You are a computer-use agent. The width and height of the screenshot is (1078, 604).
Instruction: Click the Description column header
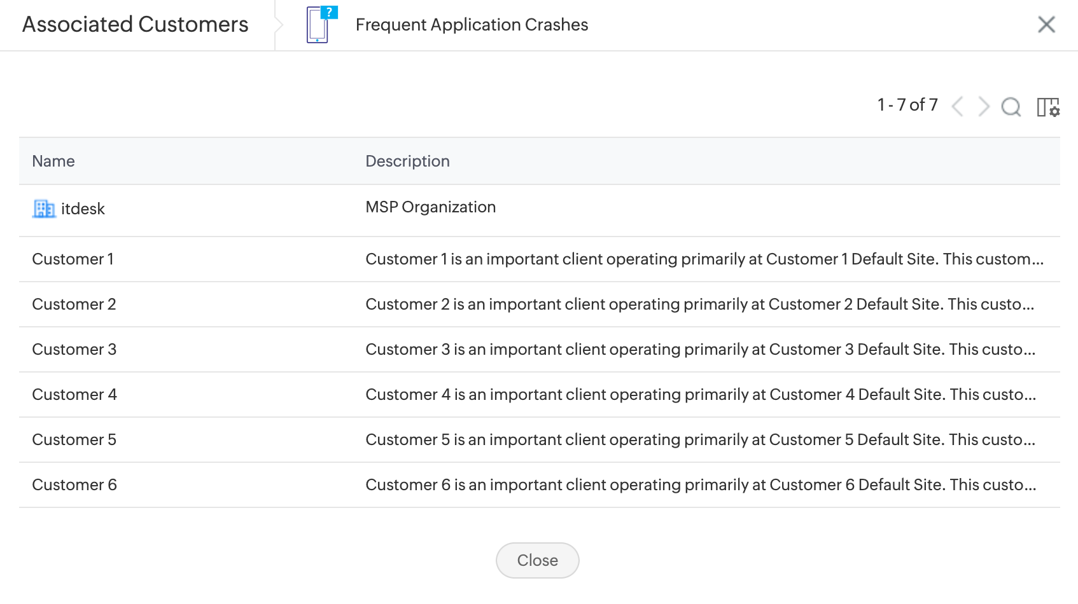407,161
